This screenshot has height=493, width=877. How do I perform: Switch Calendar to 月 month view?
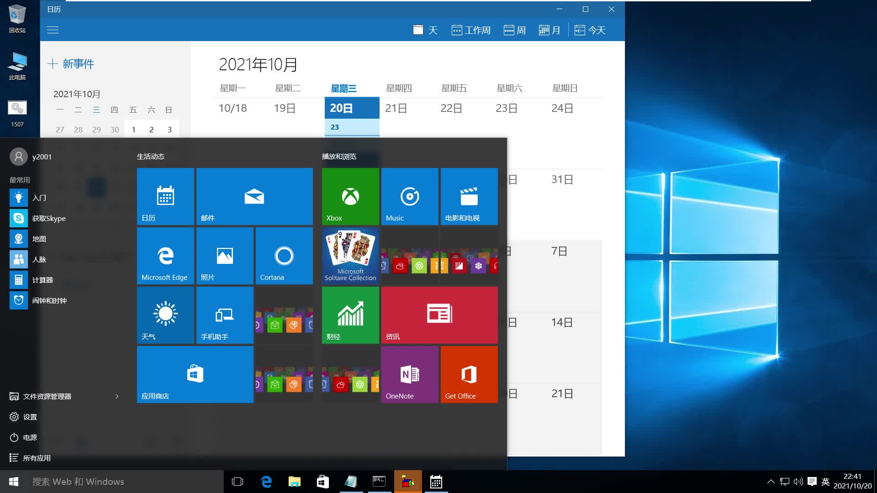[549, 30]
